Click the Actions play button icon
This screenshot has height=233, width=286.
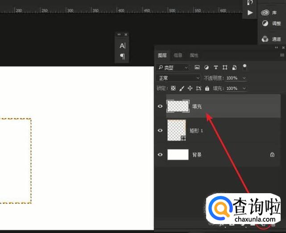pos(250,13)
